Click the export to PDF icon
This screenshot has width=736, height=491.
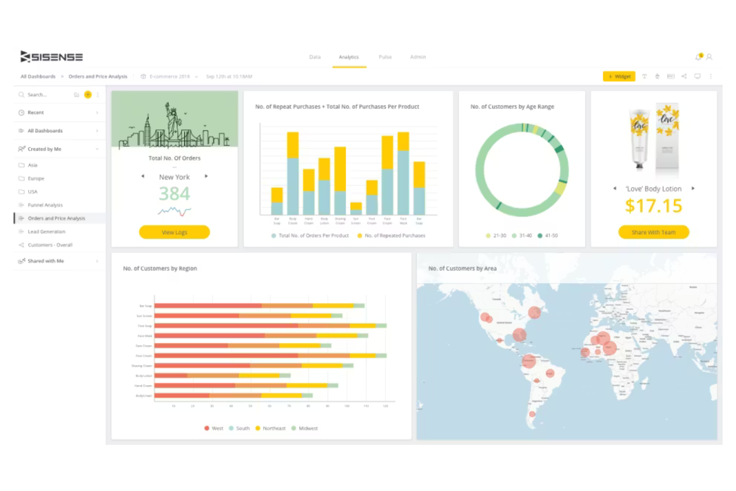671,76
